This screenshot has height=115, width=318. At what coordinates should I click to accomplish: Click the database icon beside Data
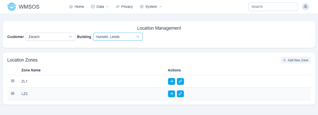[x=93, y=7]
